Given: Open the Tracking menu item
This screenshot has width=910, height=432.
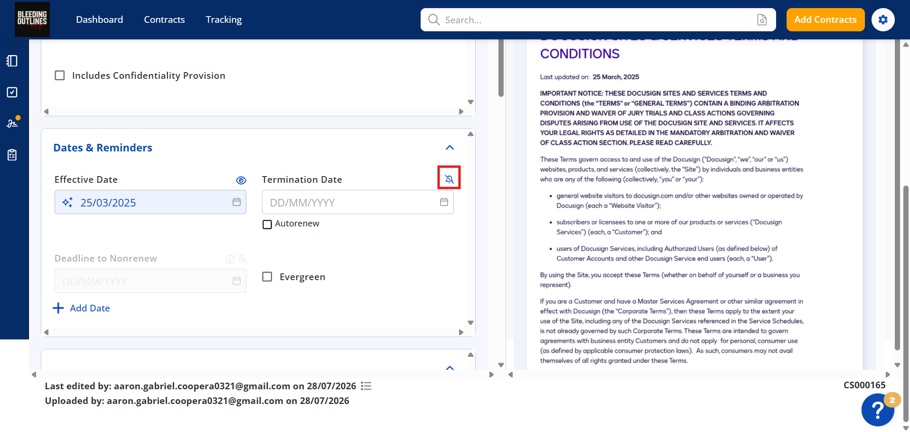Looking at the screenshot, I should pos(224,19).
